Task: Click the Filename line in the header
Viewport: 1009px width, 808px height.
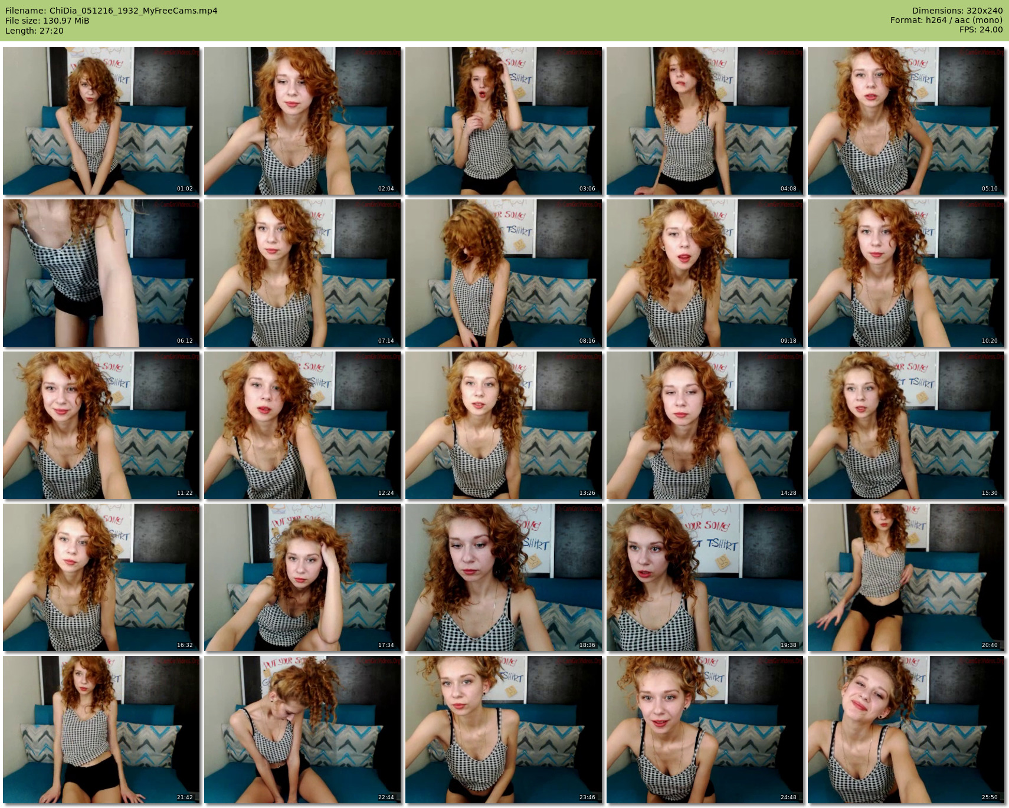Action: coord(112,11)
